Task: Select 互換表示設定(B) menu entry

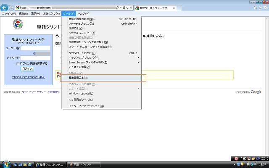Action: point(102,78)
